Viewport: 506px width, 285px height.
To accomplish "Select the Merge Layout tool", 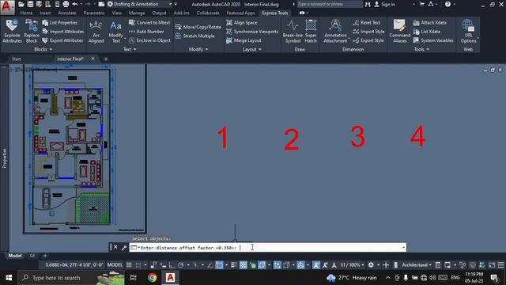I will (x=244, y=40).
